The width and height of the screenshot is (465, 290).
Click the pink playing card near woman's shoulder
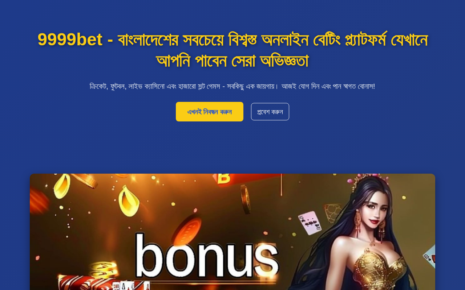pos(310,223)
